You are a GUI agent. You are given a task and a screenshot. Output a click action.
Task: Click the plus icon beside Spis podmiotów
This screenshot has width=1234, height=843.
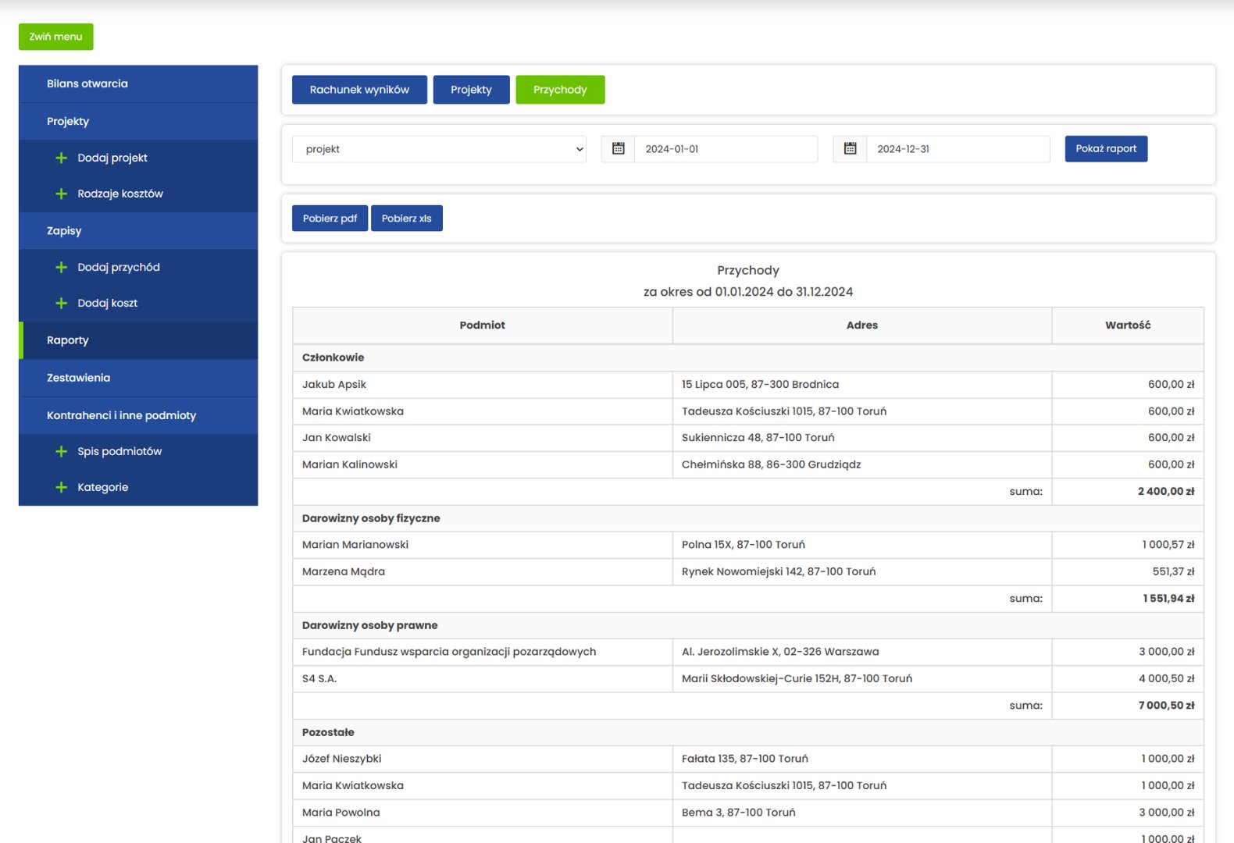click(61, 452)
